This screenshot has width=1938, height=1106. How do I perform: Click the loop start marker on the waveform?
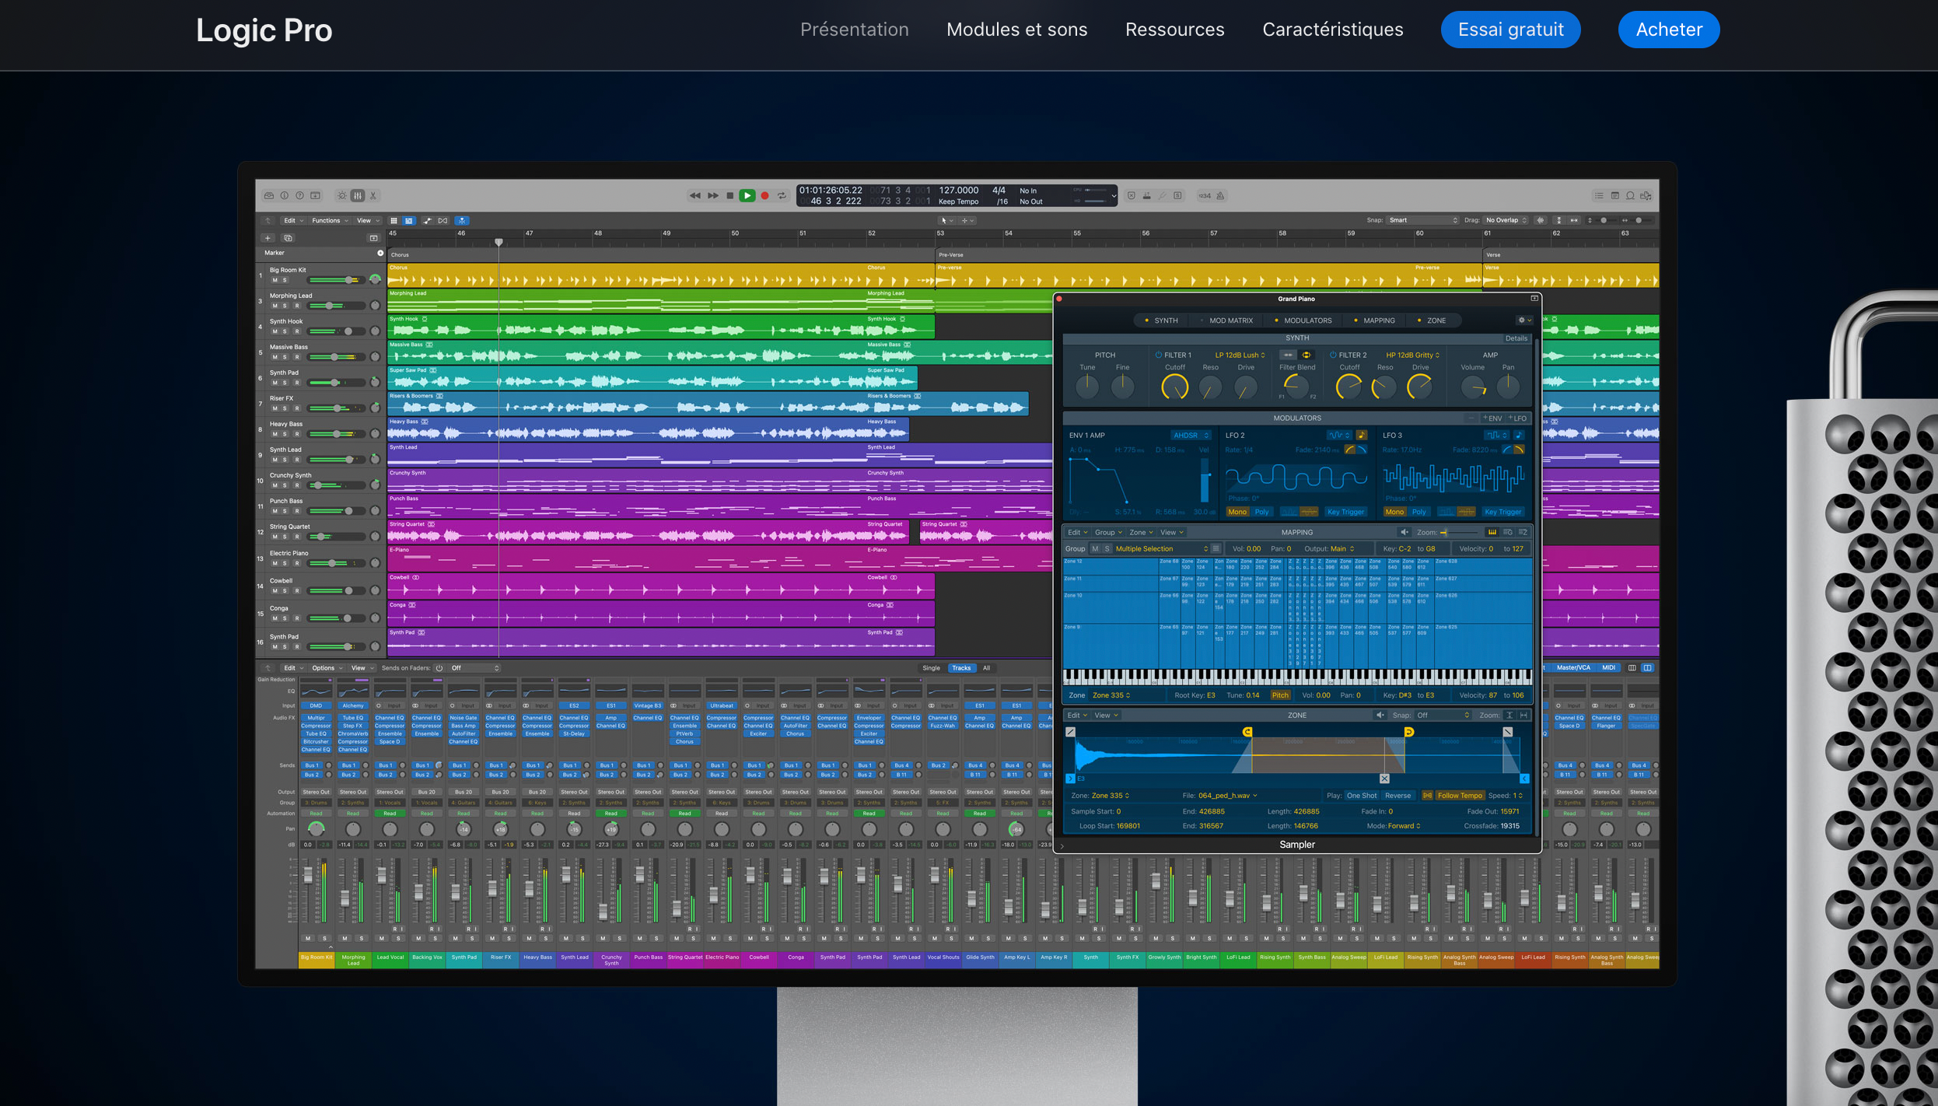point(1247,732)
